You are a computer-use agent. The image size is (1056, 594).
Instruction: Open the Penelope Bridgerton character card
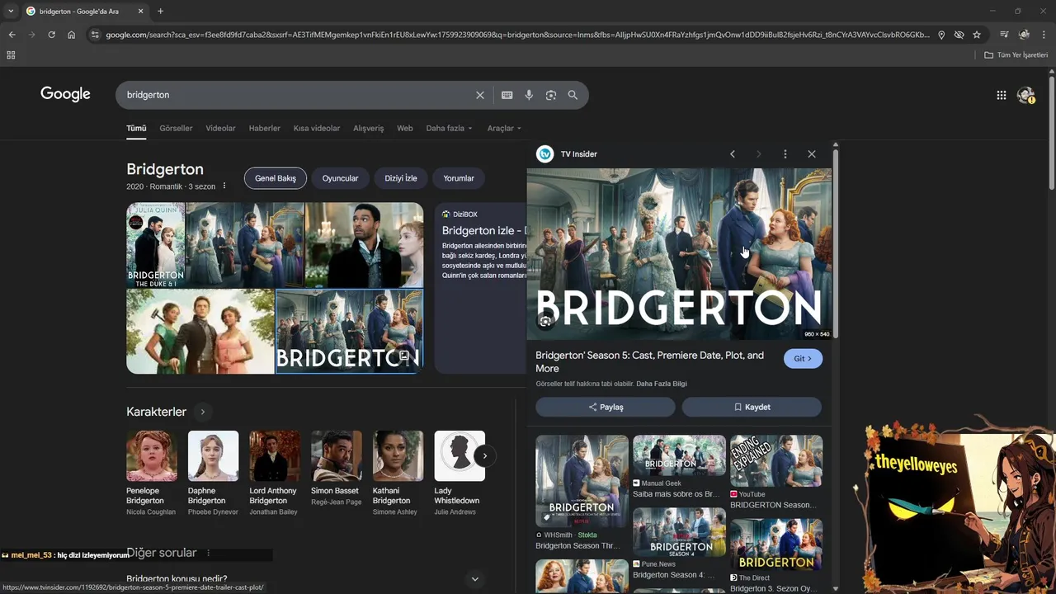point(151,474)
